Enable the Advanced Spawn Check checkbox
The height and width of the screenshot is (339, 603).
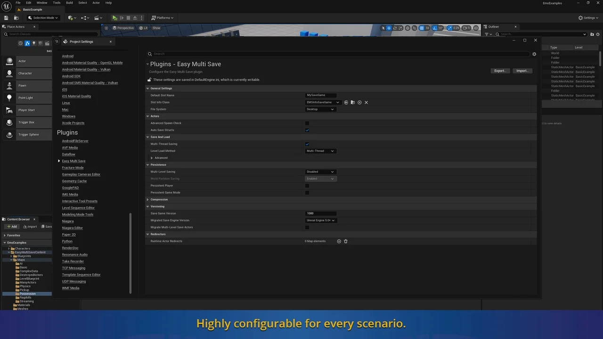point(307,123)
